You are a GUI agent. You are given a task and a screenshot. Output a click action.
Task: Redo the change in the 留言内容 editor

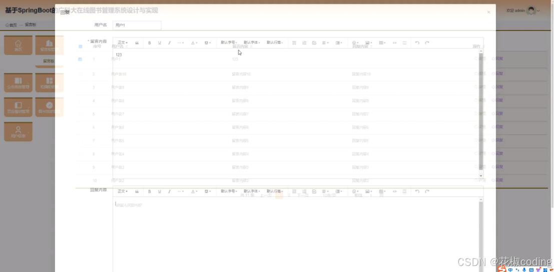tap(427, 42)
